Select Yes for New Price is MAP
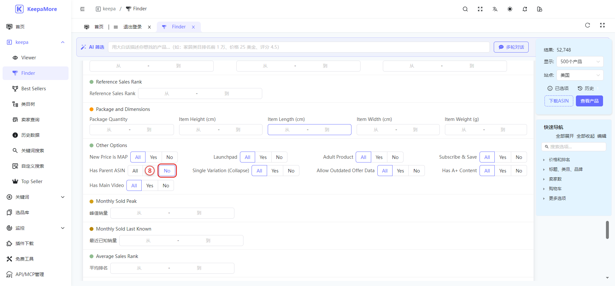 click(154, 157)
